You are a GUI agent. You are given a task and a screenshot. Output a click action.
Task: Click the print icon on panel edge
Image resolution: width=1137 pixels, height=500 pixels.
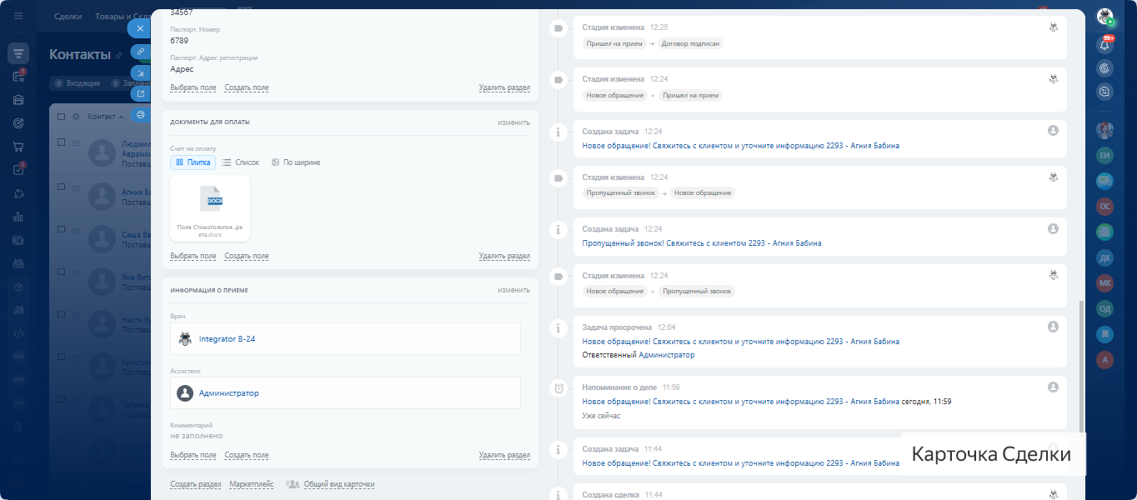pos(140,115)
